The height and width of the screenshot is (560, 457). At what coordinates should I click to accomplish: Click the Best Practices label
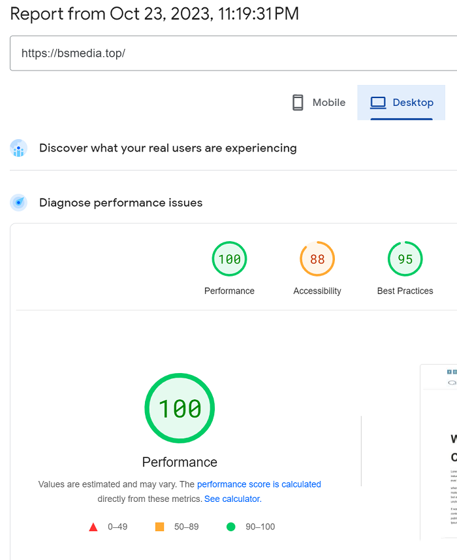405,291
